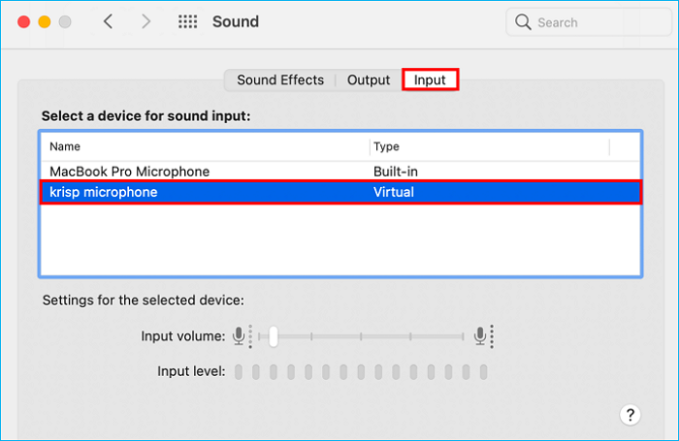Viewport: 679px width, 441px height.
Task: Select the Input tab
Action: (x=430, y=79)
